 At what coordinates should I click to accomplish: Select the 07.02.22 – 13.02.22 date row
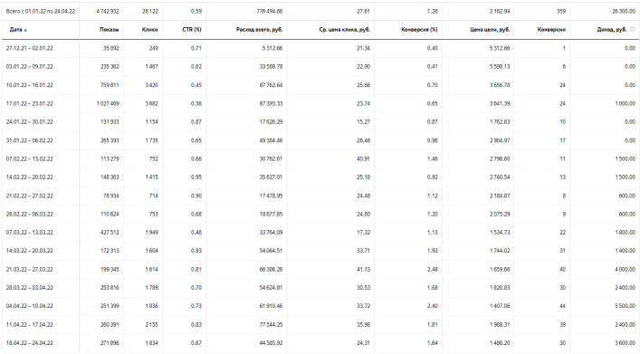coord(320,158)
